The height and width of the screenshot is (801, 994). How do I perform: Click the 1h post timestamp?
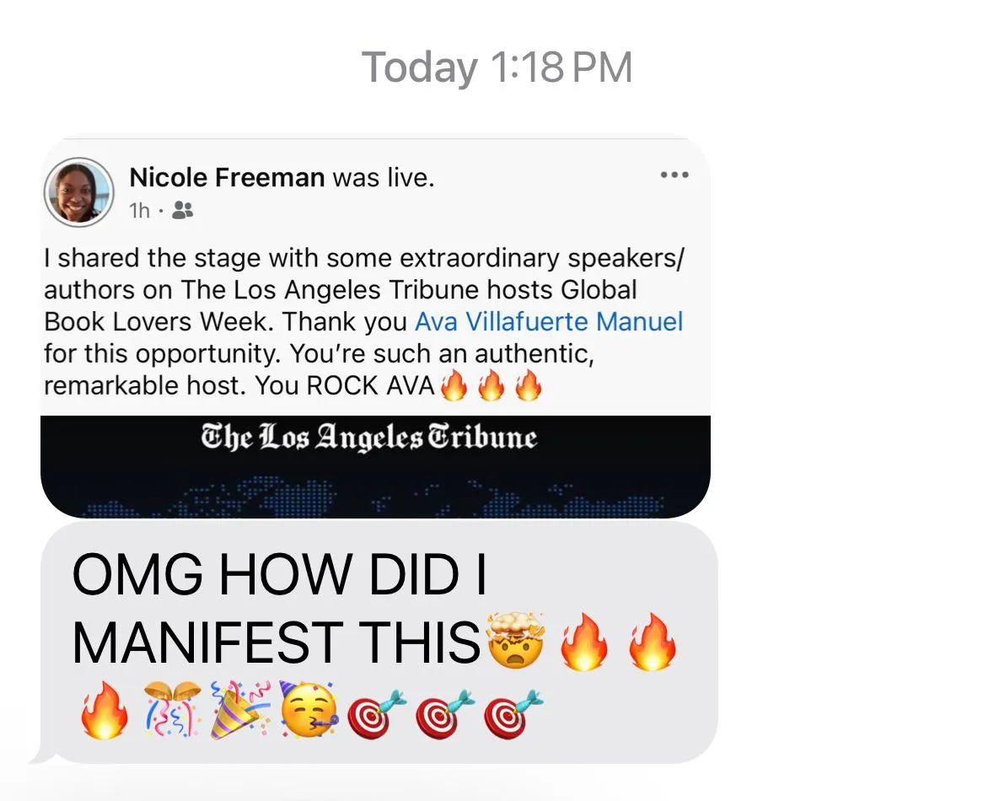pos(139,210)
